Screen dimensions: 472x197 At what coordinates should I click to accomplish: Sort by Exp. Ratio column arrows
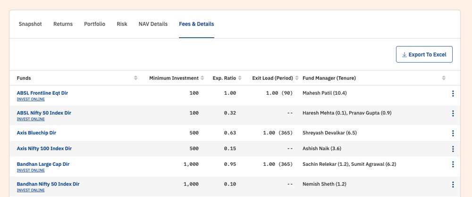coord(240,78)
